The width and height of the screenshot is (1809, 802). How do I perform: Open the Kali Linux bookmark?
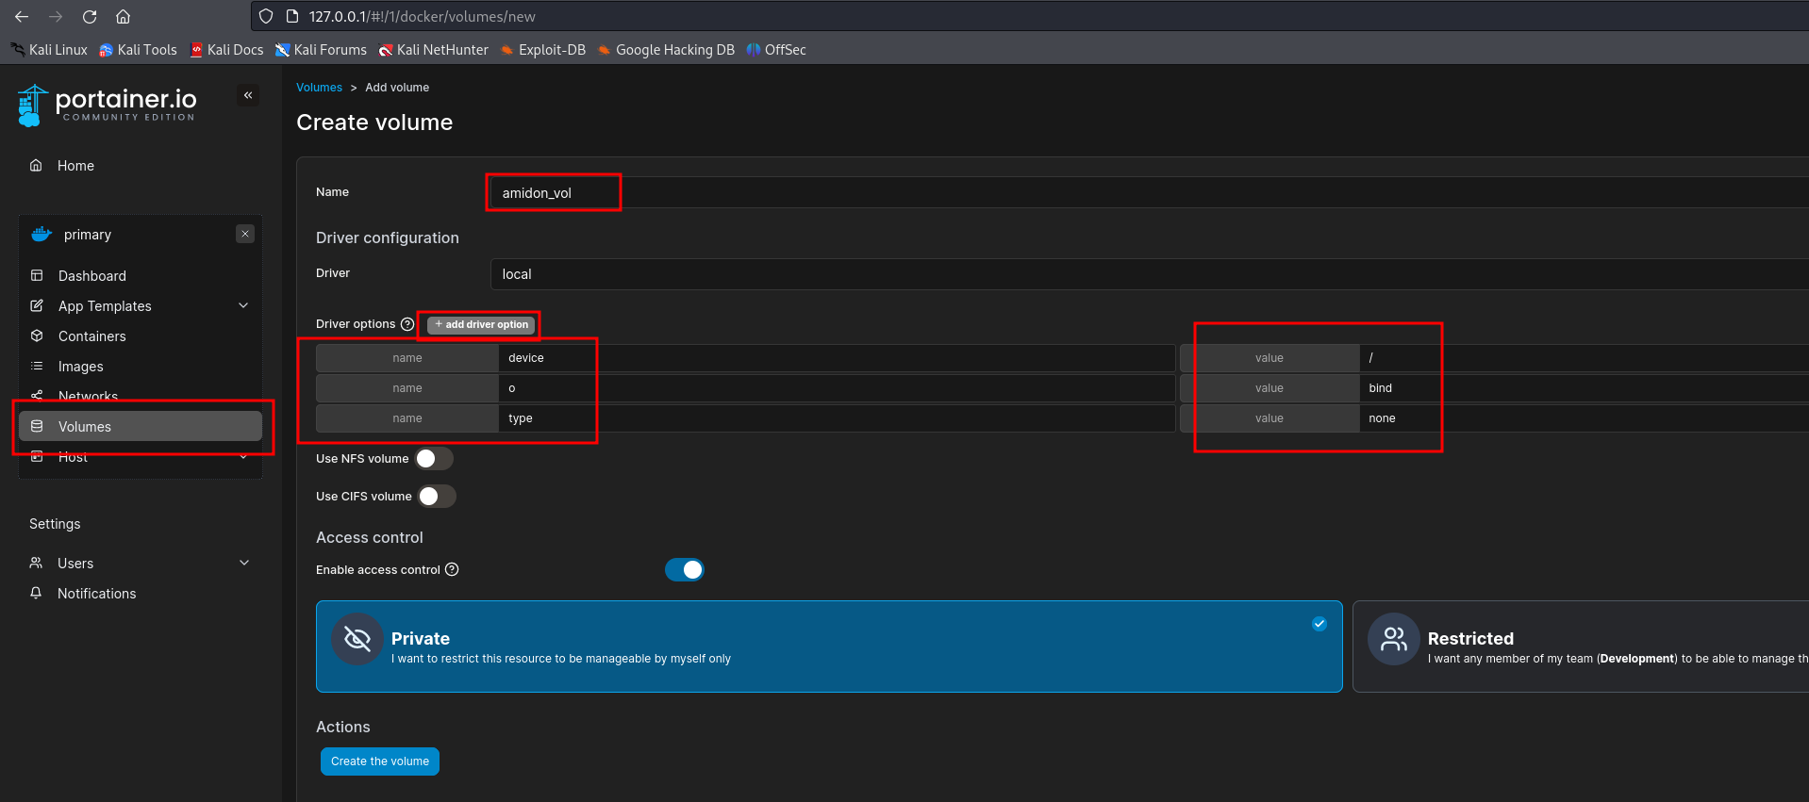point(49,50)
